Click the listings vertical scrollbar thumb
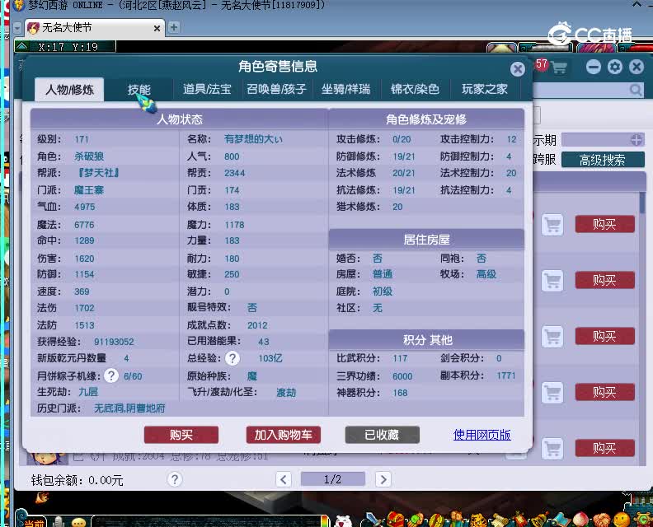 642,203
